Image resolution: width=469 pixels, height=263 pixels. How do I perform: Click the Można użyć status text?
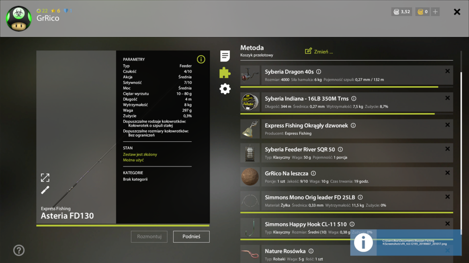pos(133,160)
